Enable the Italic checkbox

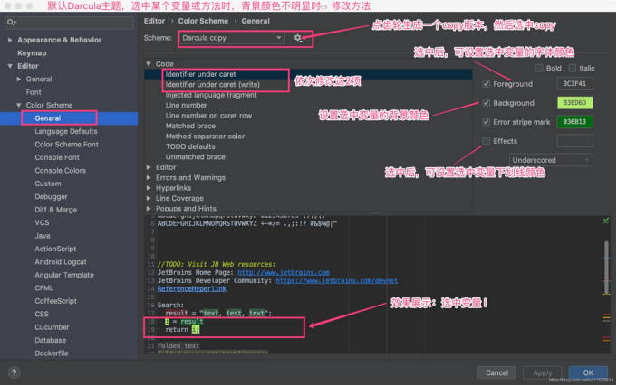(x=572, y=69)
